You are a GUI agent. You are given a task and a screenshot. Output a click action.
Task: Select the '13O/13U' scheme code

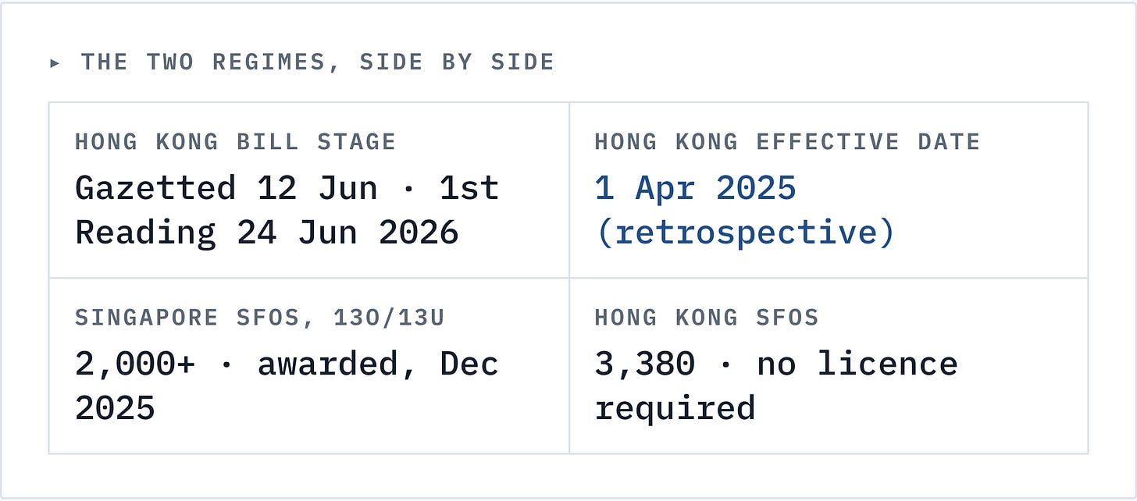pyautogui.click(x=389, y=318)
